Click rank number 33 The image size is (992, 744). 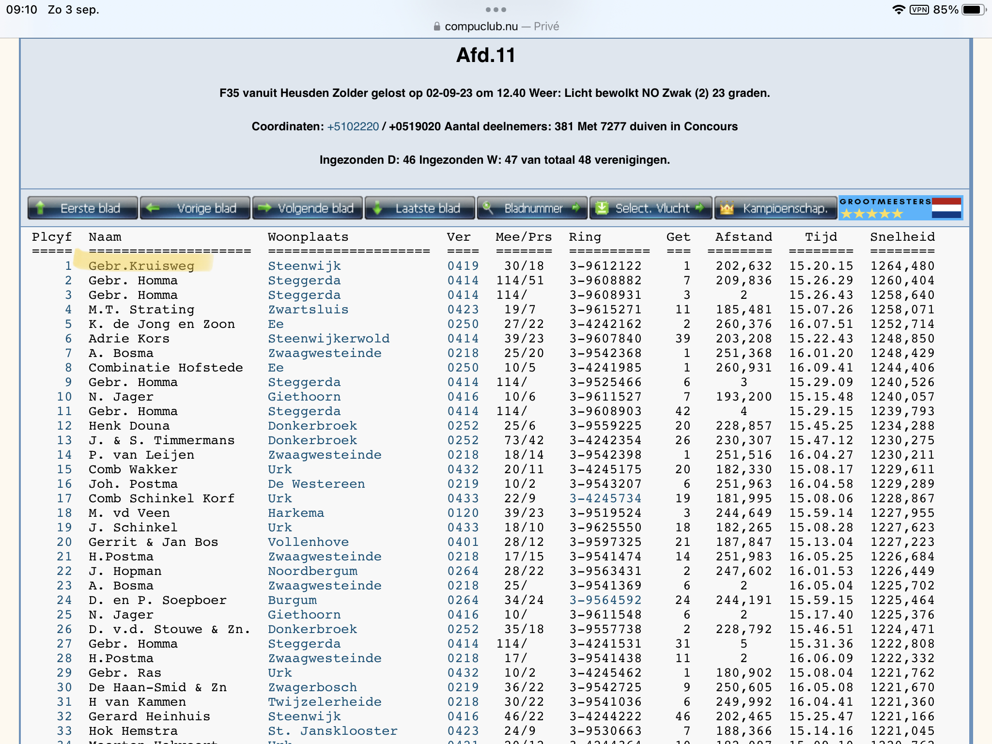[64, 731]
